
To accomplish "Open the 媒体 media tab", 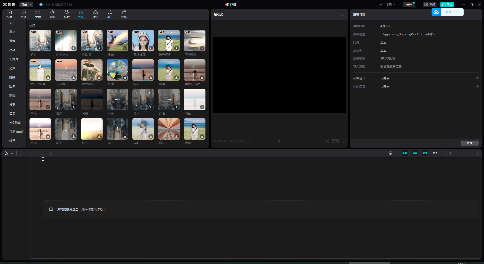I will pos(9,14).
